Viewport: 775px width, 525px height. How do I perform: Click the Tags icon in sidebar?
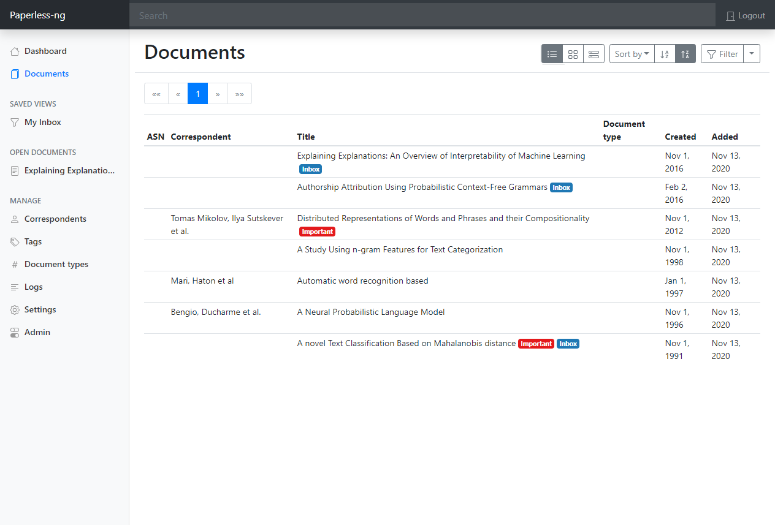click(15, 242)
